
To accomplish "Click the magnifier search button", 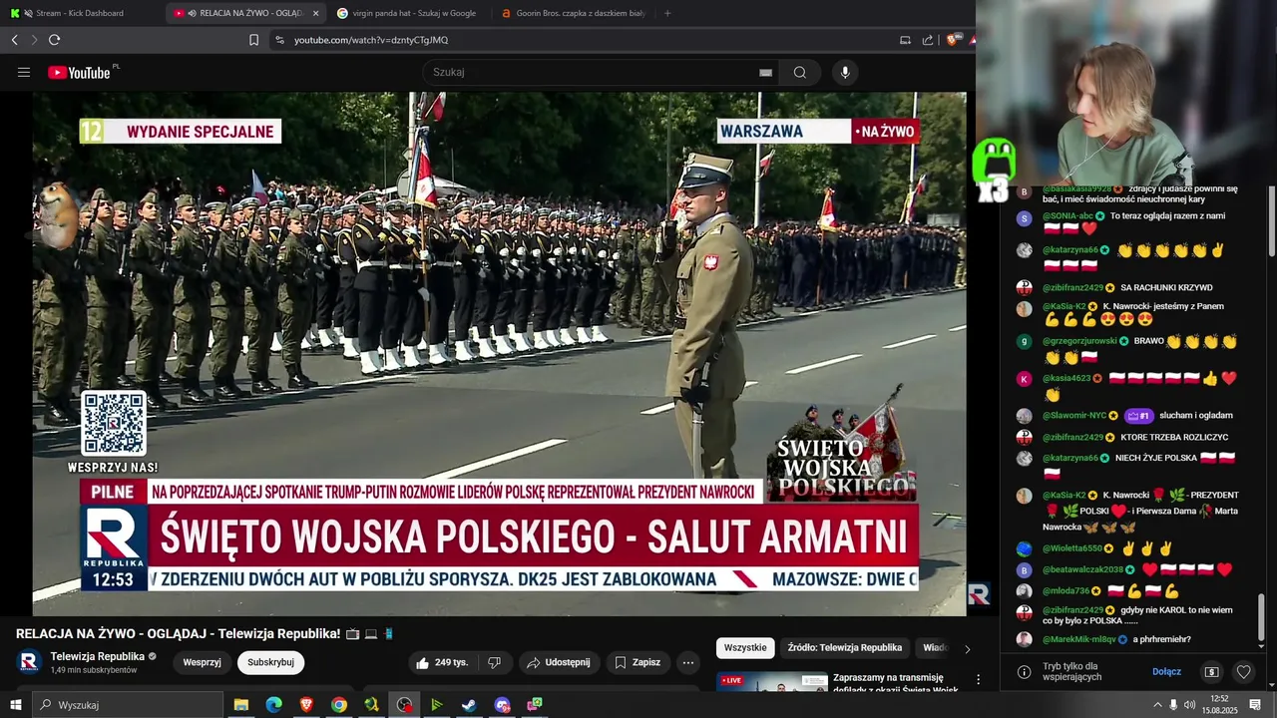I will pyautogui.click(x=800, y=72).
